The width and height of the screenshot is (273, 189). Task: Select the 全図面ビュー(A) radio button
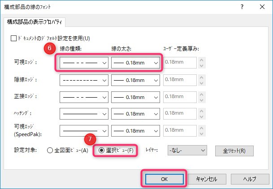(50, 150)
